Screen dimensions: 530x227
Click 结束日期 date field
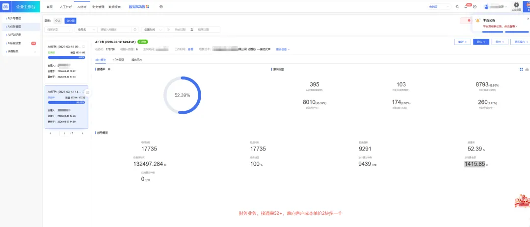(204, 30)
